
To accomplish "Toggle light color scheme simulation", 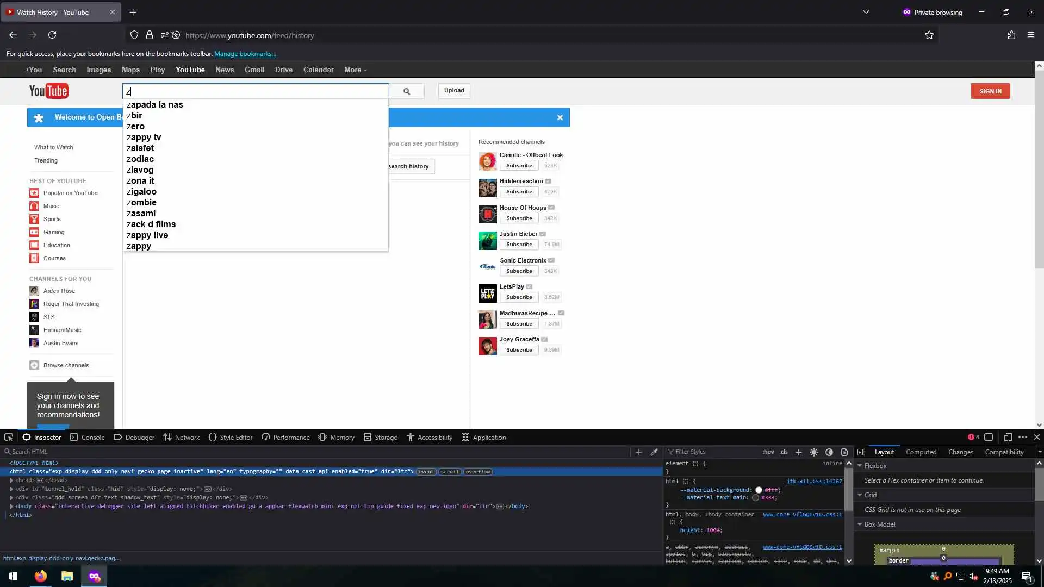I will 813,452.
